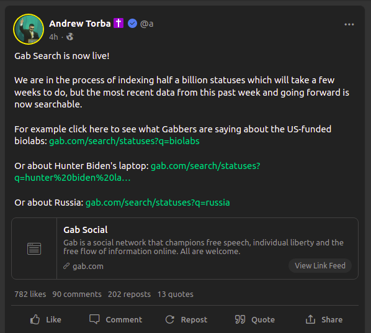
Task: Open the three-dot post options menu
Action: coord(349,24)
